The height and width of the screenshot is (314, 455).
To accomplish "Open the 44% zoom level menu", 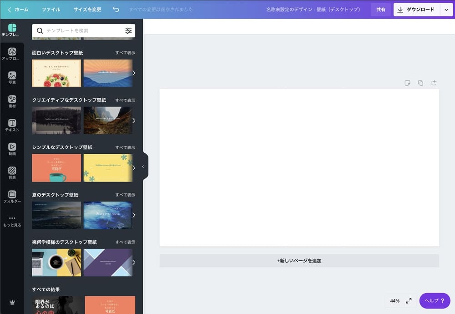I will pos(394,301).
